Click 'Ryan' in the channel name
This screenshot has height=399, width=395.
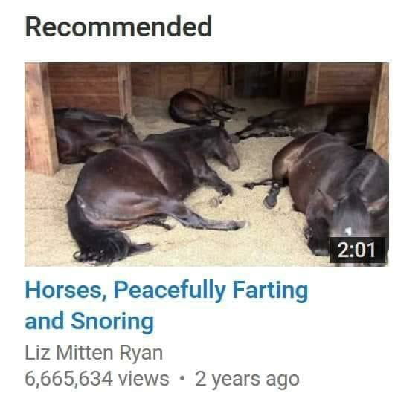click(x=141, y=354)
